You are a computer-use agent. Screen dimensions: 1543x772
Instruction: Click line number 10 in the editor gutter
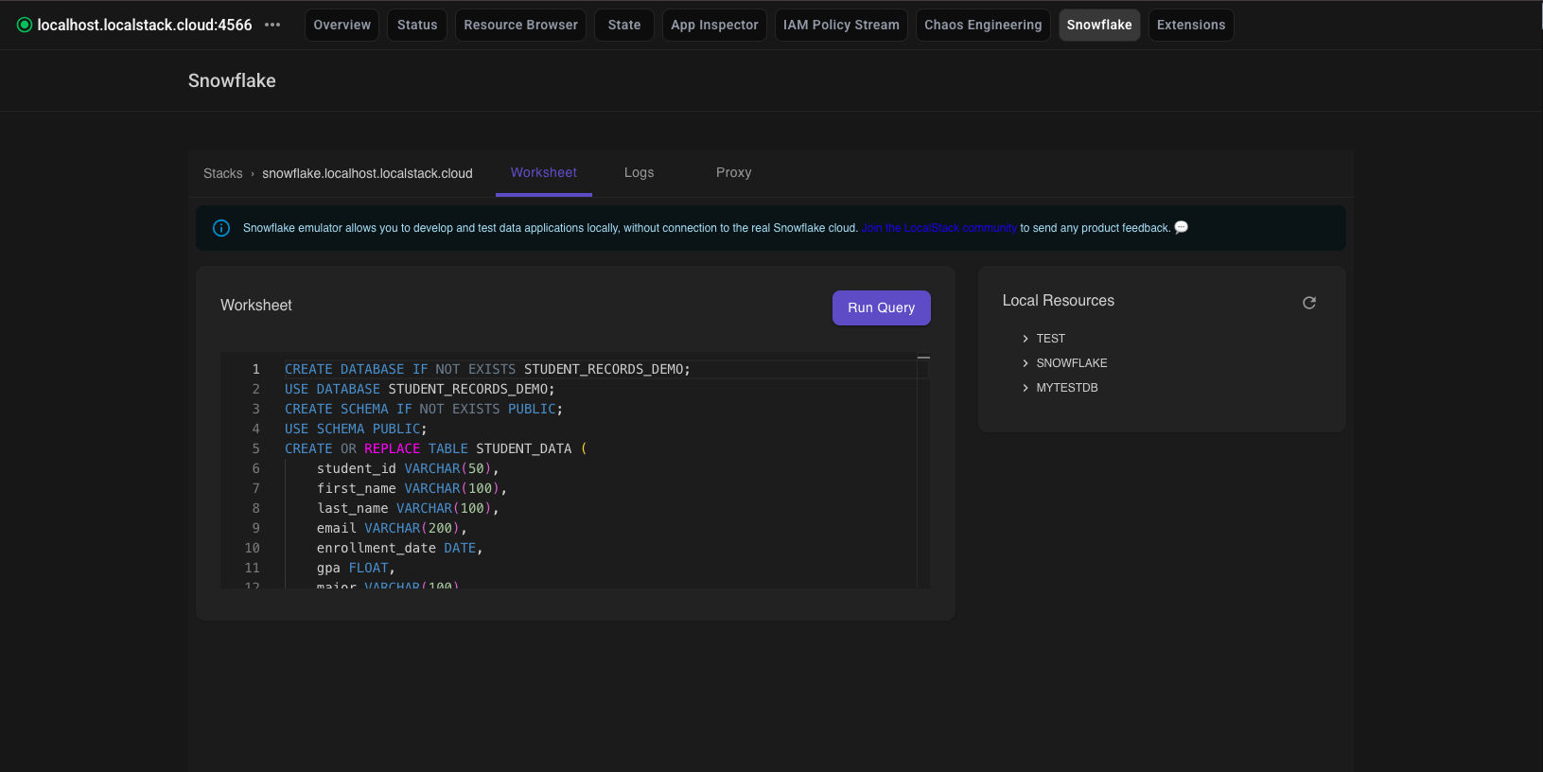click(252, 548)
